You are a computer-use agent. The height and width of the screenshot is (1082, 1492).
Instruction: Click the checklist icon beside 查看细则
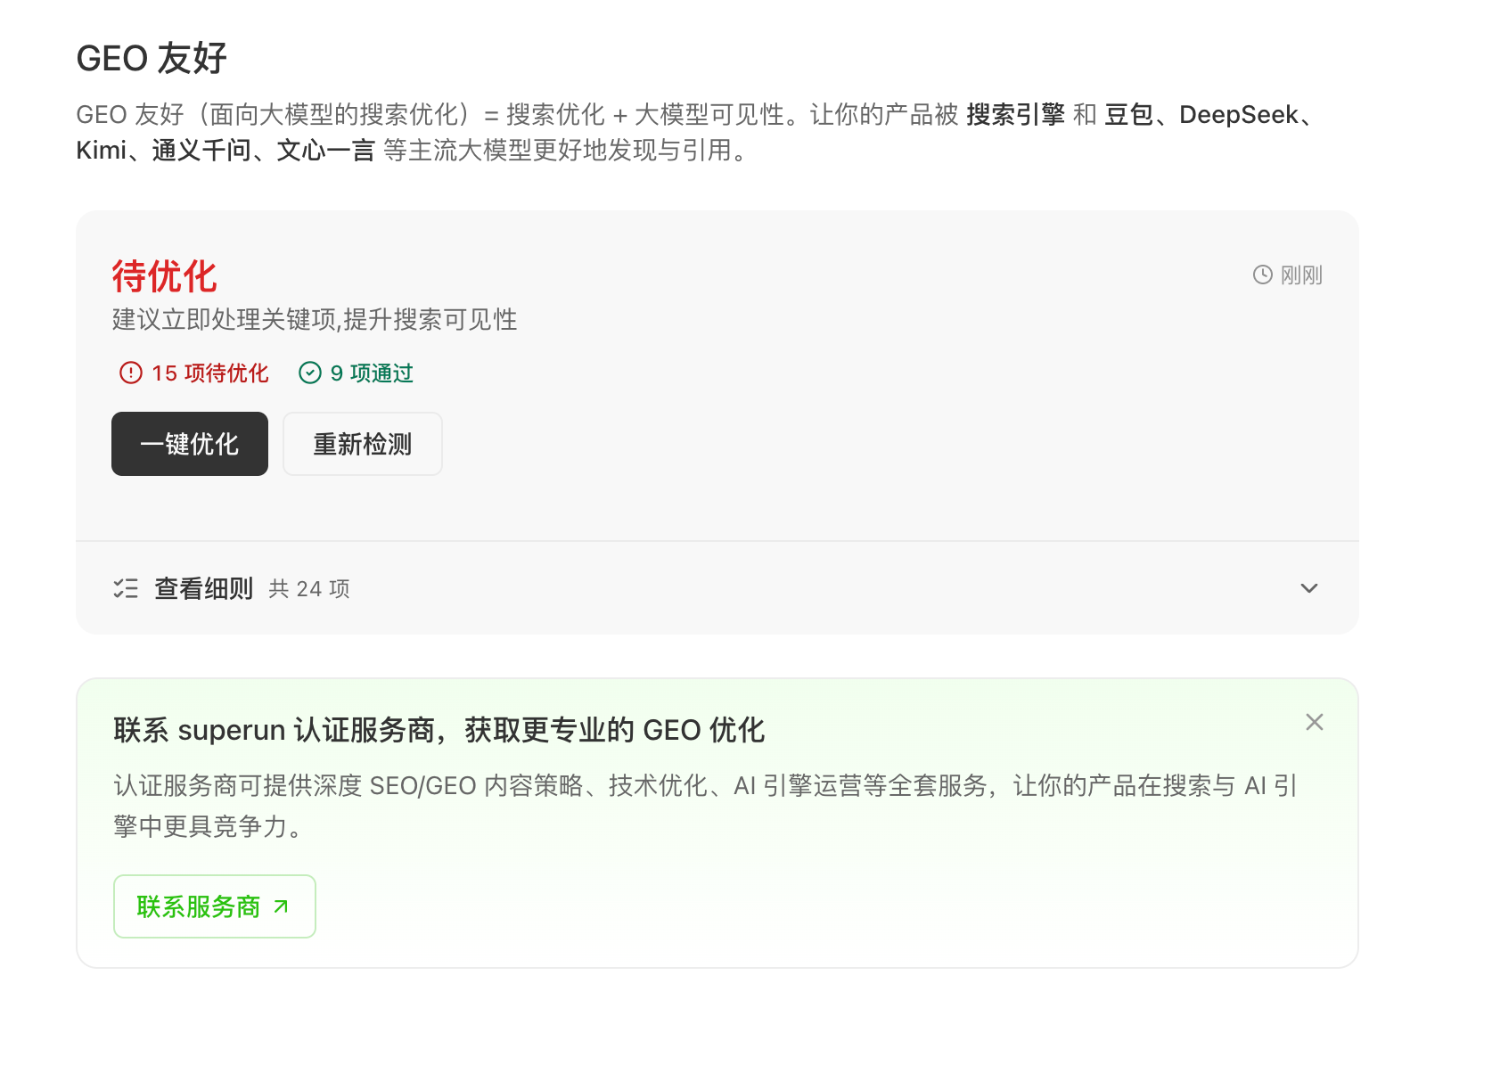coord(126,588)
